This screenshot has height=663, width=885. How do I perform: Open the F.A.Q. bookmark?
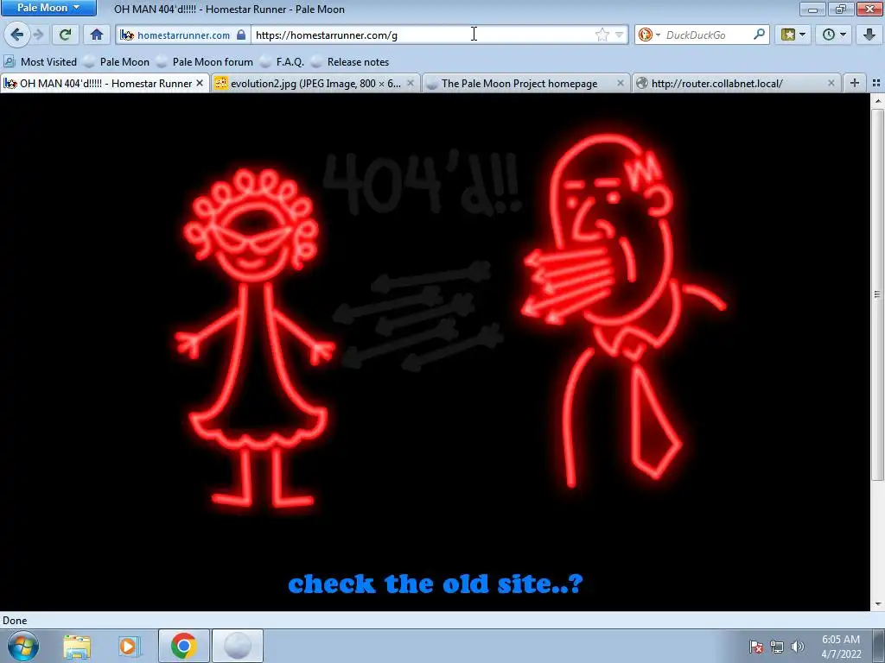282,62
